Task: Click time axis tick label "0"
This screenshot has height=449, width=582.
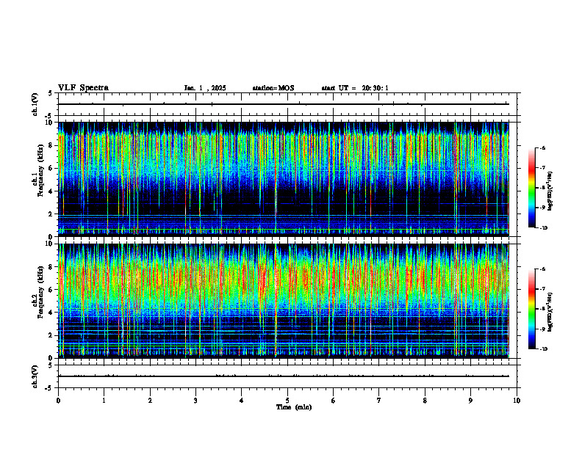Action: pos(58,401)
